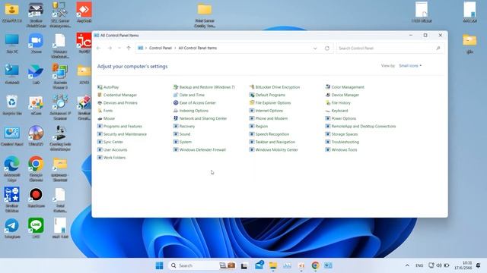Viewport: 487px width, 273px height.
Task: Select the Microsoft Edge desktop icon
Action: (x=12, y=168)
